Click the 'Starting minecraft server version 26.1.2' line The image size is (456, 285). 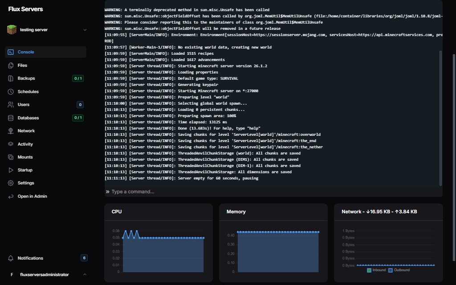(x=186, y=66)
